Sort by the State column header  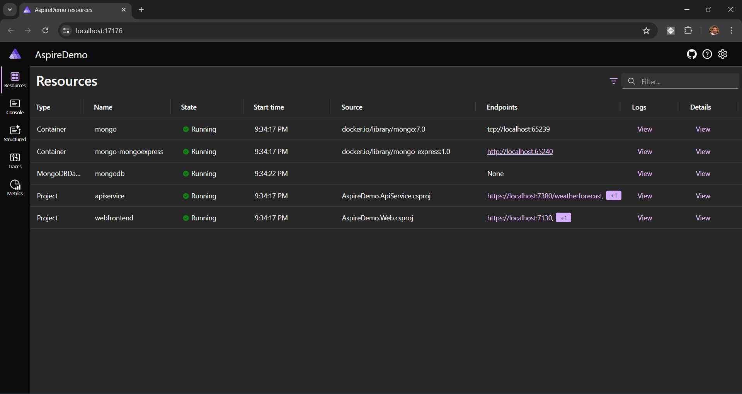coord(189,107)
